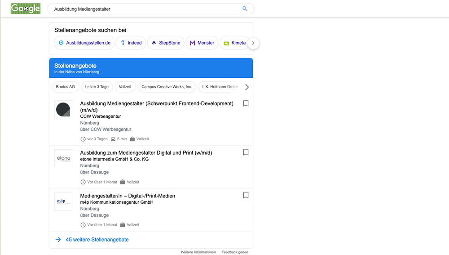This screenshot has width=449, height=255.
Task: Focus the search field with Ausbildung Mediengestalter
Action: pyautogui.click(x=146, y=9)
